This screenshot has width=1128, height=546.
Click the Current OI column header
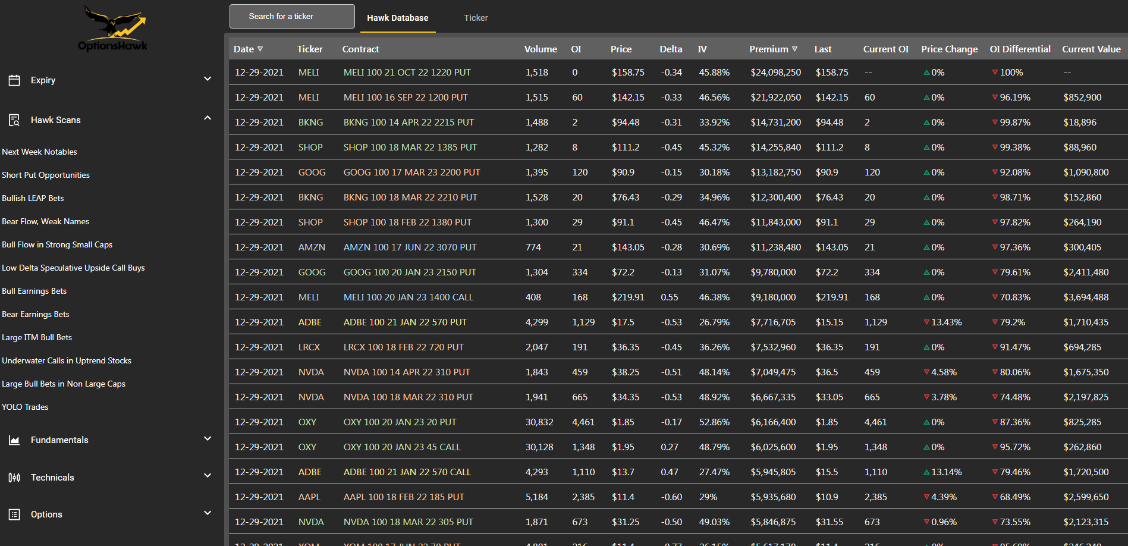click(x=886, y=49)
